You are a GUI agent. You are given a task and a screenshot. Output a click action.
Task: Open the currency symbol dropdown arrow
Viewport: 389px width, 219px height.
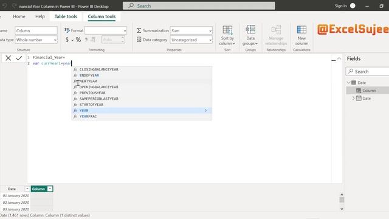72,40
